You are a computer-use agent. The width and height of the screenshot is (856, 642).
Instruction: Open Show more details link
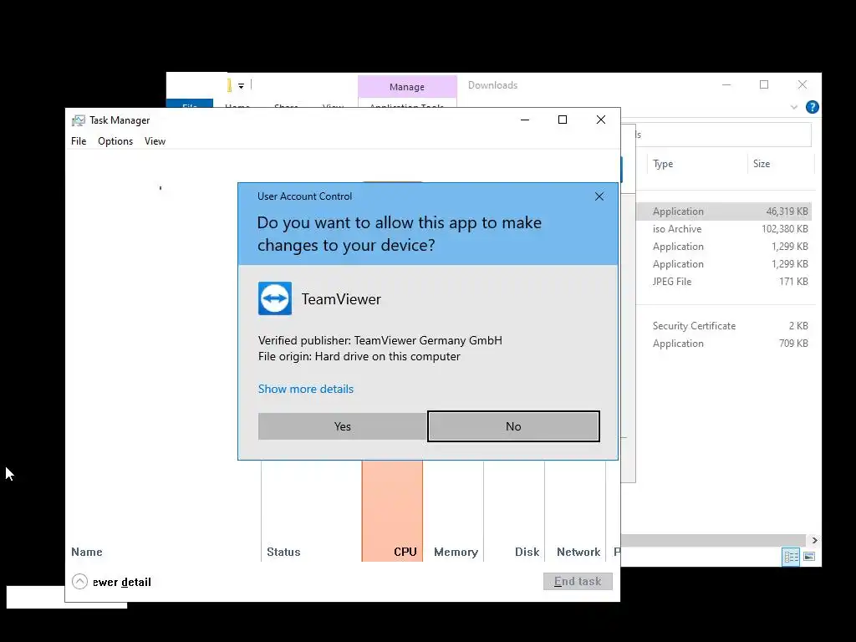[306, 389]
